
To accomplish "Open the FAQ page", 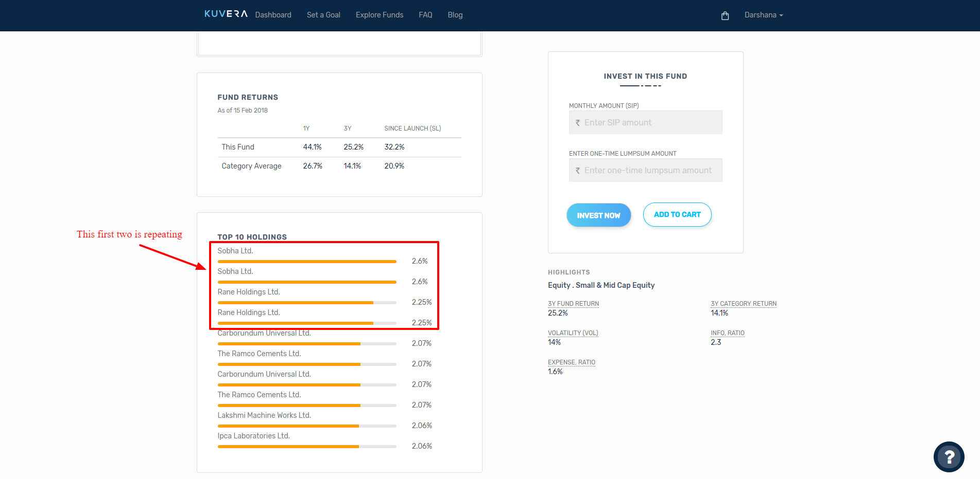I will [425, 15].
